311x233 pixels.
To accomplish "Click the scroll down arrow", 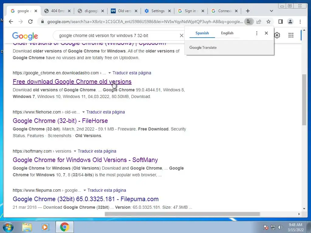I will pyautogui.click(x=304, y=209).
